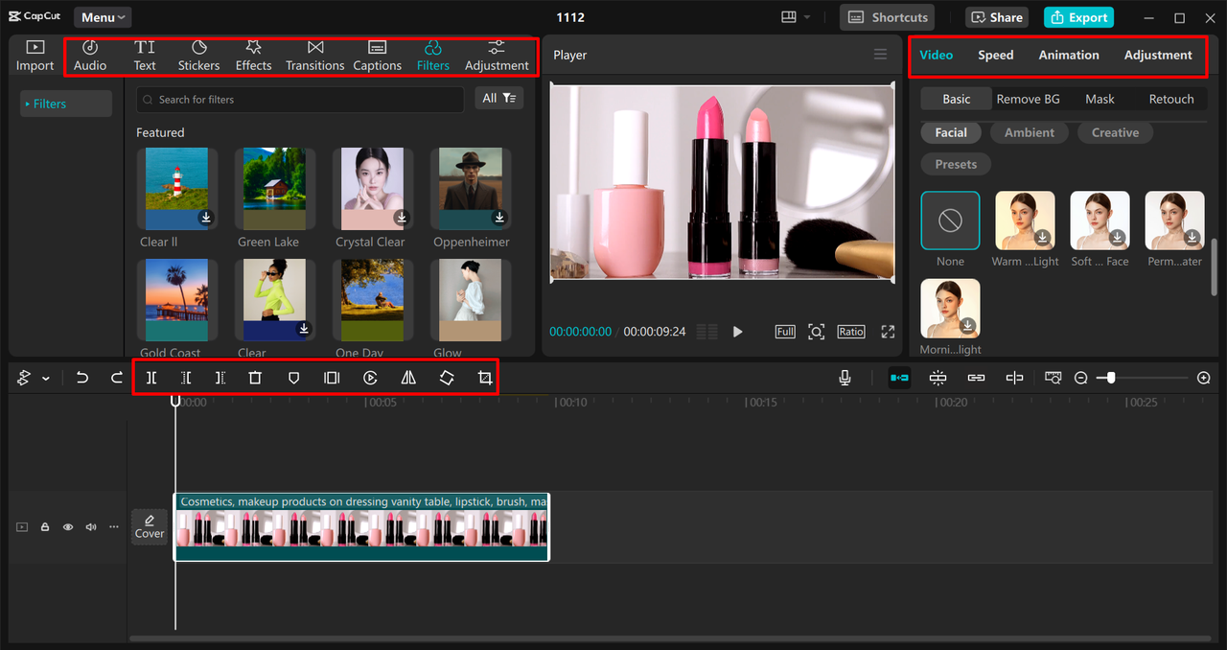This screenshot has height=650, width=1227.
Task: Select the Ambient preset category
Action: click(1030, 132)
